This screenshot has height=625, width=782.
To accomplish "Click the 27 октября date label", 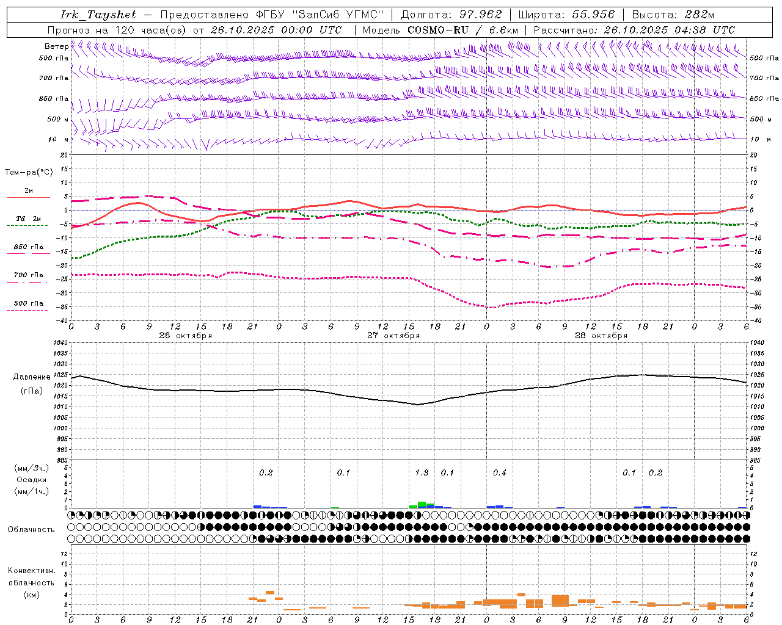I will click(393, 336).
